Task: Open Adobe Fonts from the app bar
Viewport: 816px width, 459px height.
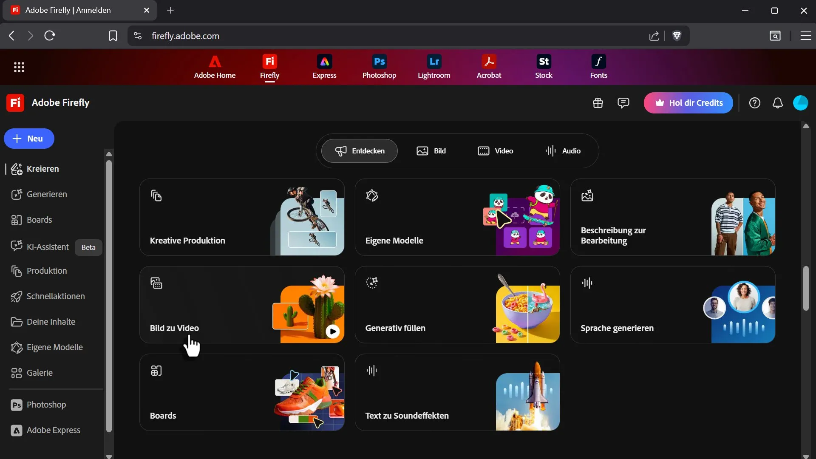Action: pos(598,67)
